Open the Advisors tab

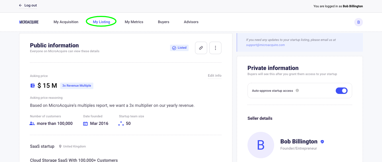(191, 22)
